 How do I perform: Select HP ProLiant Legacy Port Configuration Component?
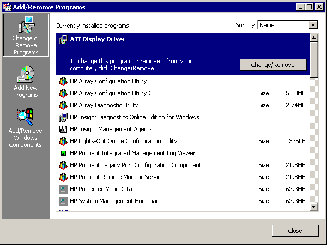(135, 166)
